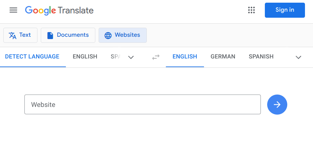
Task: Expand the source language list chevron
Action: point(131,57)
